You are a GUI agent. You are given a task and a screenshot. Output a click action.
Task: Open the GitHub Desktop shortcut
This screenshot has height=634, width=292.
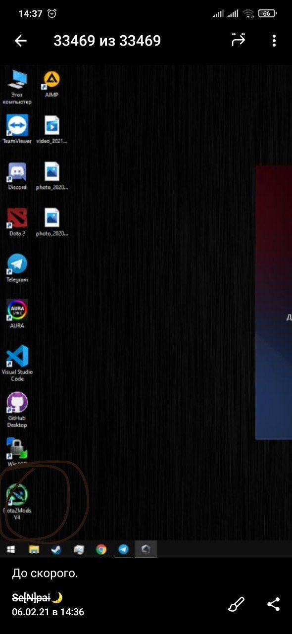click(x=17, y=410)
